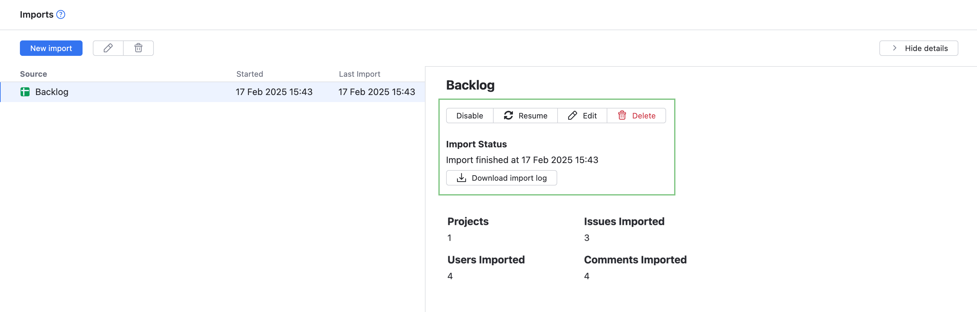This screenshot has height=312, width=977.
Task: Click the Started column header
Action: pyautogui.click(x=249, y=74)
